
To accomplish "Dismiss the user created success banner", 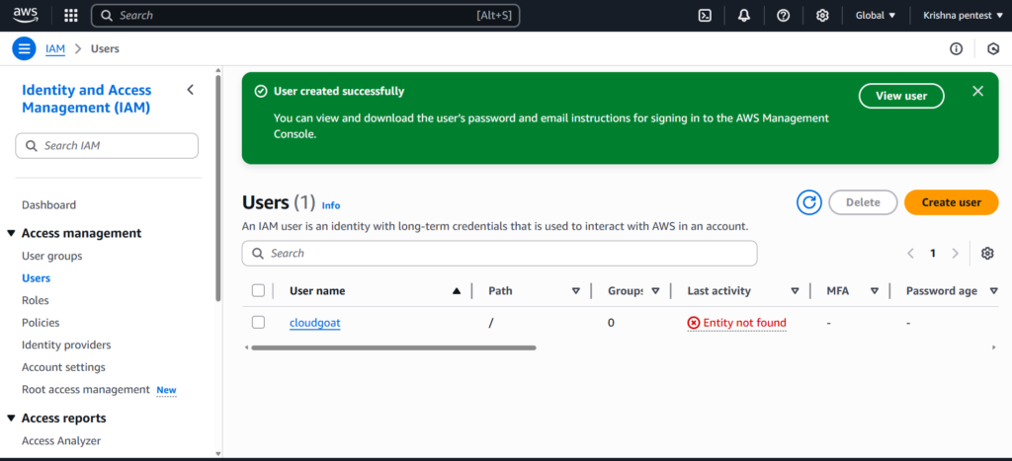I will pyautogui.click(x=977, y=91).
